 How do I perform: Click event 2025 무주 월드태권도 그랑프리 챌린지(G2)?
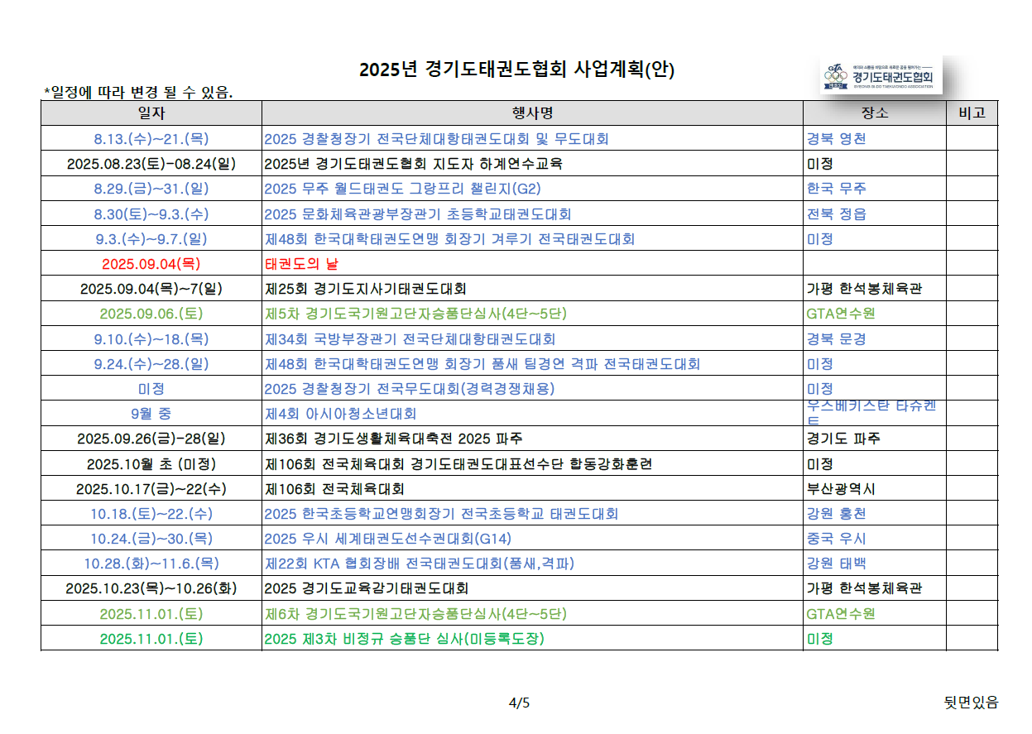tap(402, 189)
